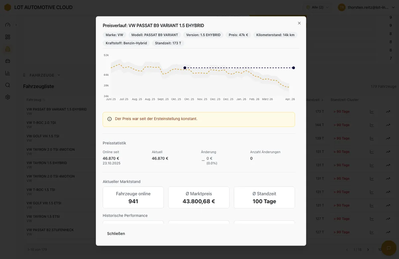Open the chat bubble widget button

tap(388, 248)
